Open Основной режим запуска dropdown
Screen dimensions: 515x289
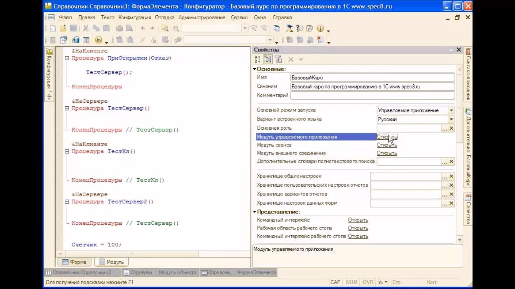pyautogui.click(x=451, y=110)
